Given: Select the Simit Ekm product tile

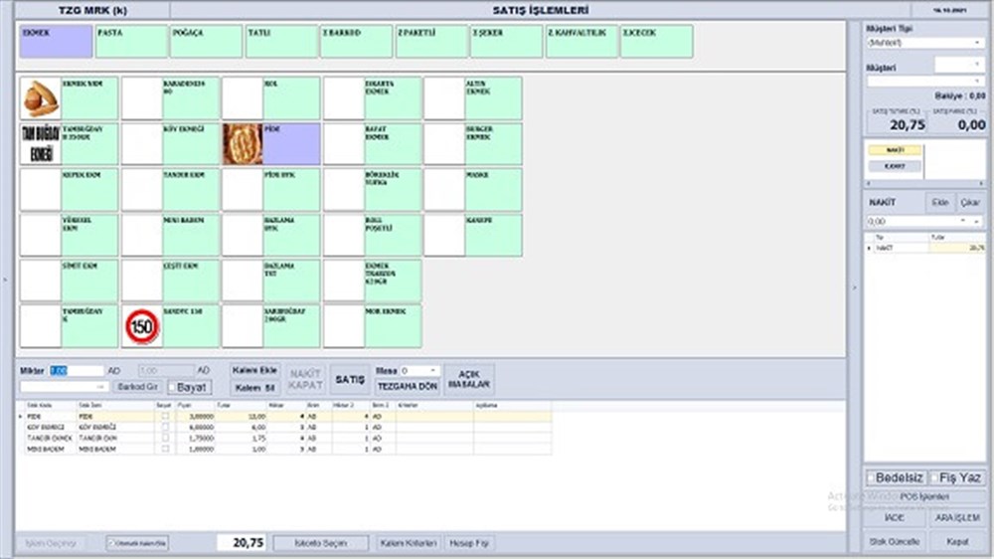Looking at the screenshot, I should [89, 280].
